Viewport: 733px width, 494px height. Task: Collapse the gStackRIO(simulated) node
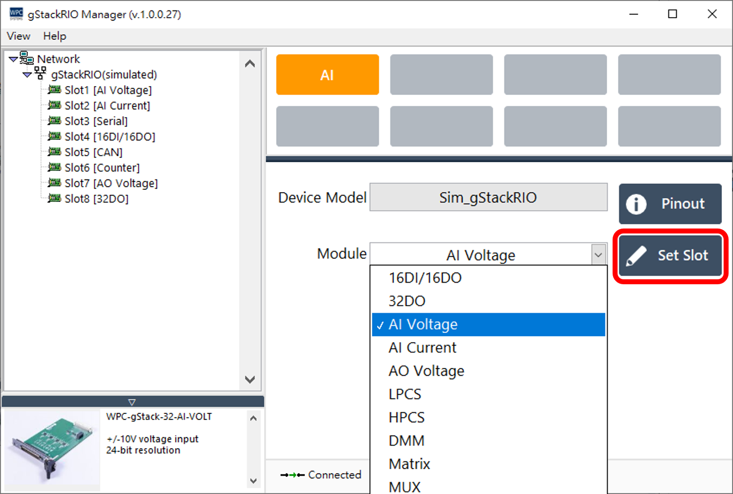(27, 75)
